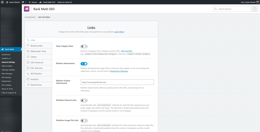Image resolution: width=260 pixels, height=132 pixels.
Task: Follow the Redirection Manager link
Action: [119, 71]
